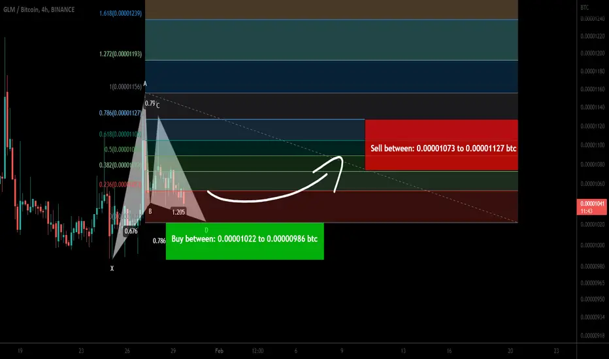Click the 0.79 ratio label near point A
This screenshot has width=609, height=359.
pos(150,103)
